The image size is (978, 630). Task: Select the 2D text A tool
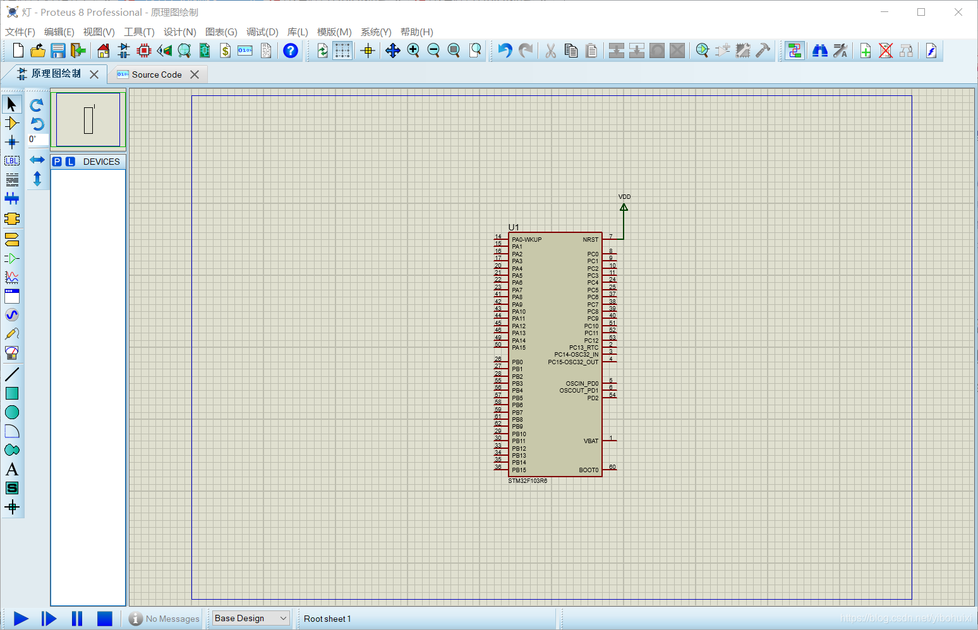click(x=12, y=469)
